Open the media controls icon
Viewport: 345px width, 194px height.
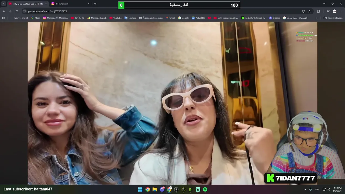[x=328, y=11]
